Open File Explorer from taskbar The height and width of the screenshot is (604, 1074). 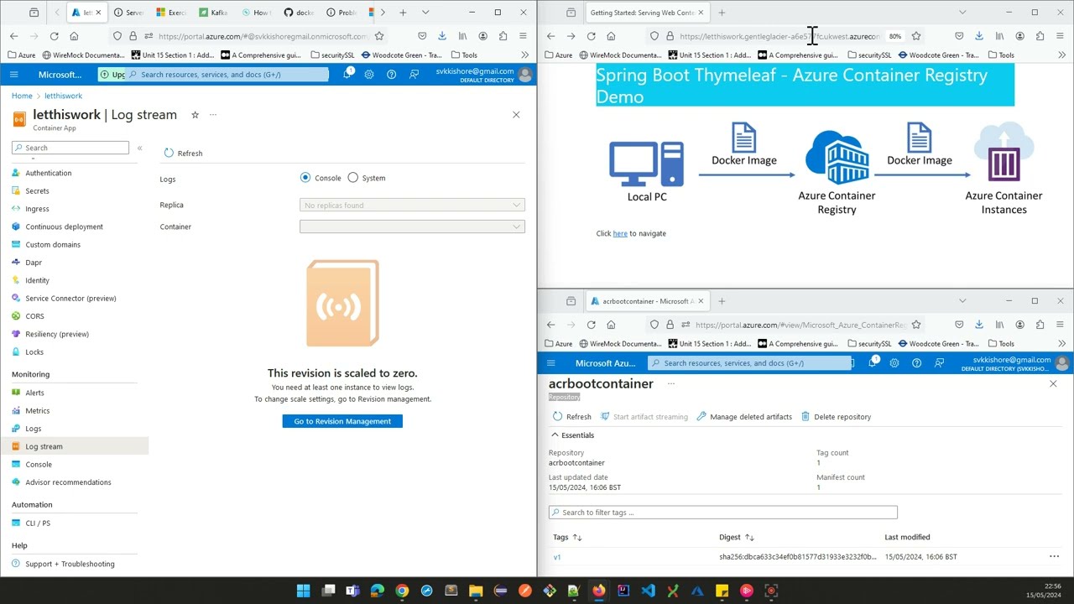[476, 591]
